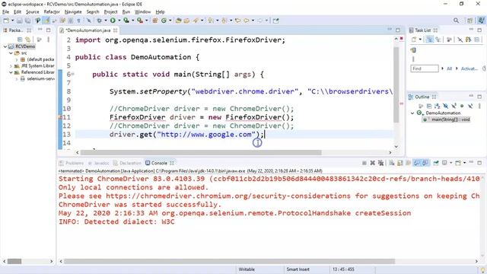Collapse DemoAutomation class in Outline

click(x=412, y=113)
